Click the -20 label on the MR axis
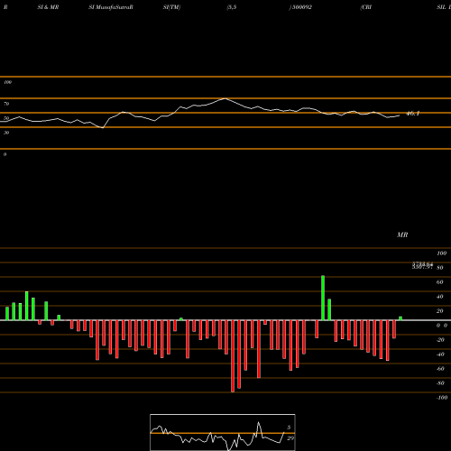Image resolution: width=451 pixels, height=451 pixels. (440, 340)
